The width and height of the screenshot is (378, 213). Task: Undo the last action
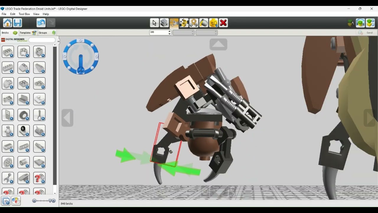click(41, 23)
